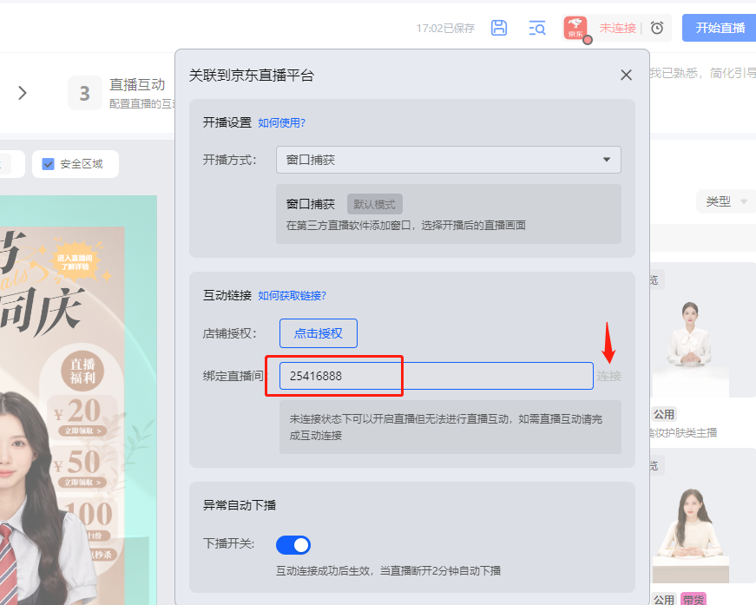Click the 开始直播 button
The height and width of the screenshot is (605, 756).
[720, 28]
